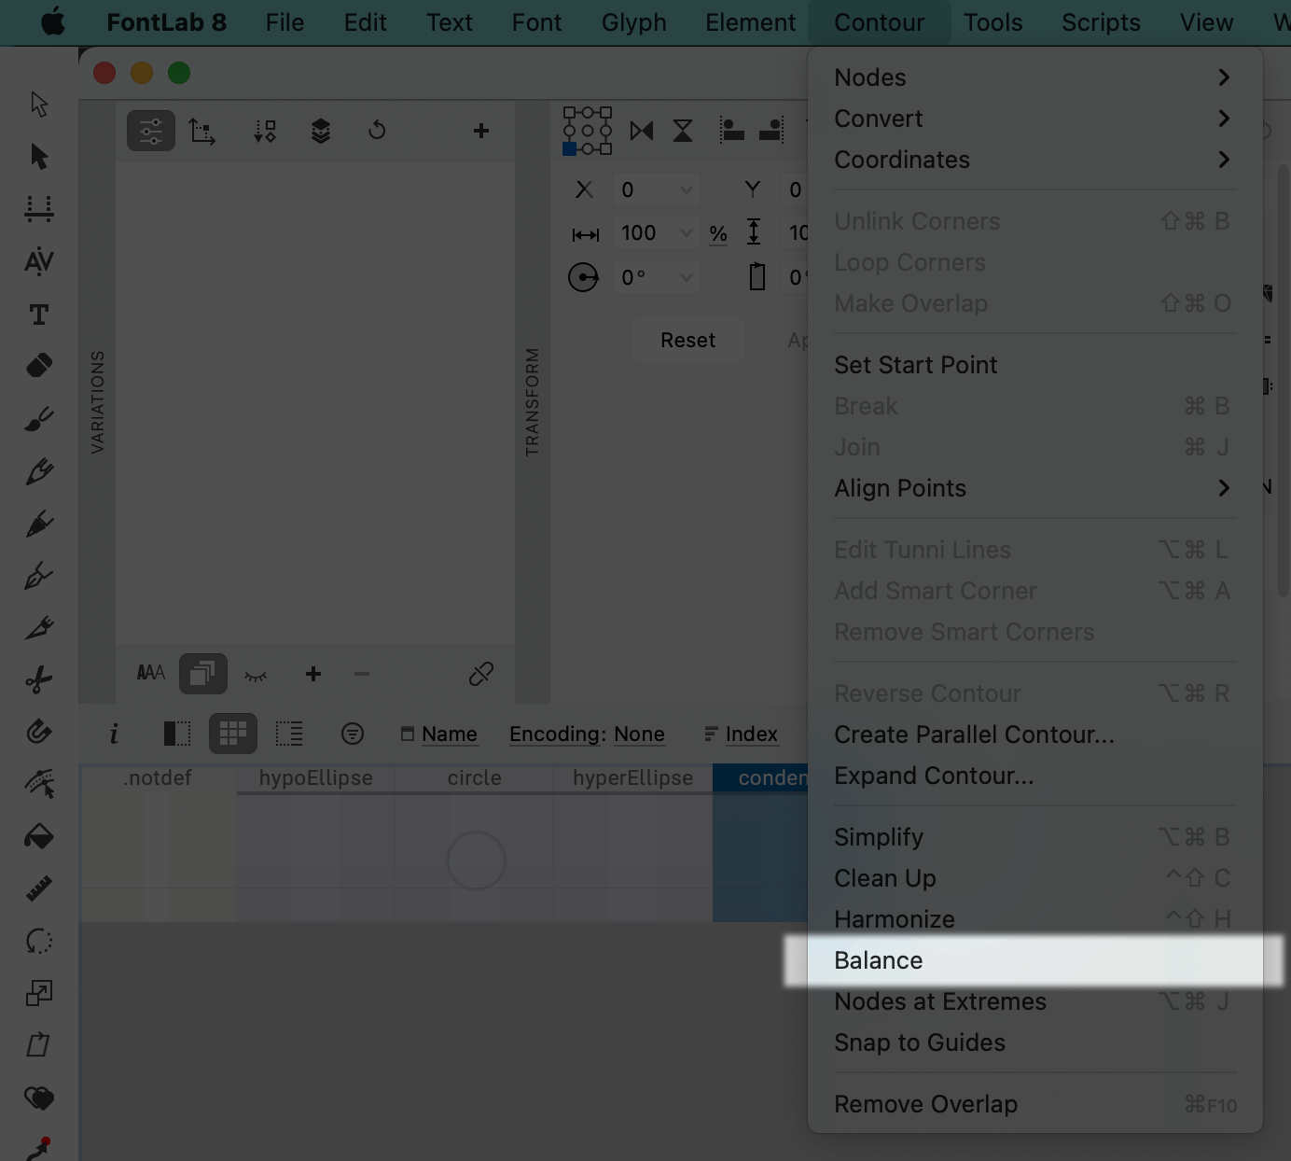The image size is (1291, 1161).
Task: Select the Brush tool
Action: coord(39,419)
